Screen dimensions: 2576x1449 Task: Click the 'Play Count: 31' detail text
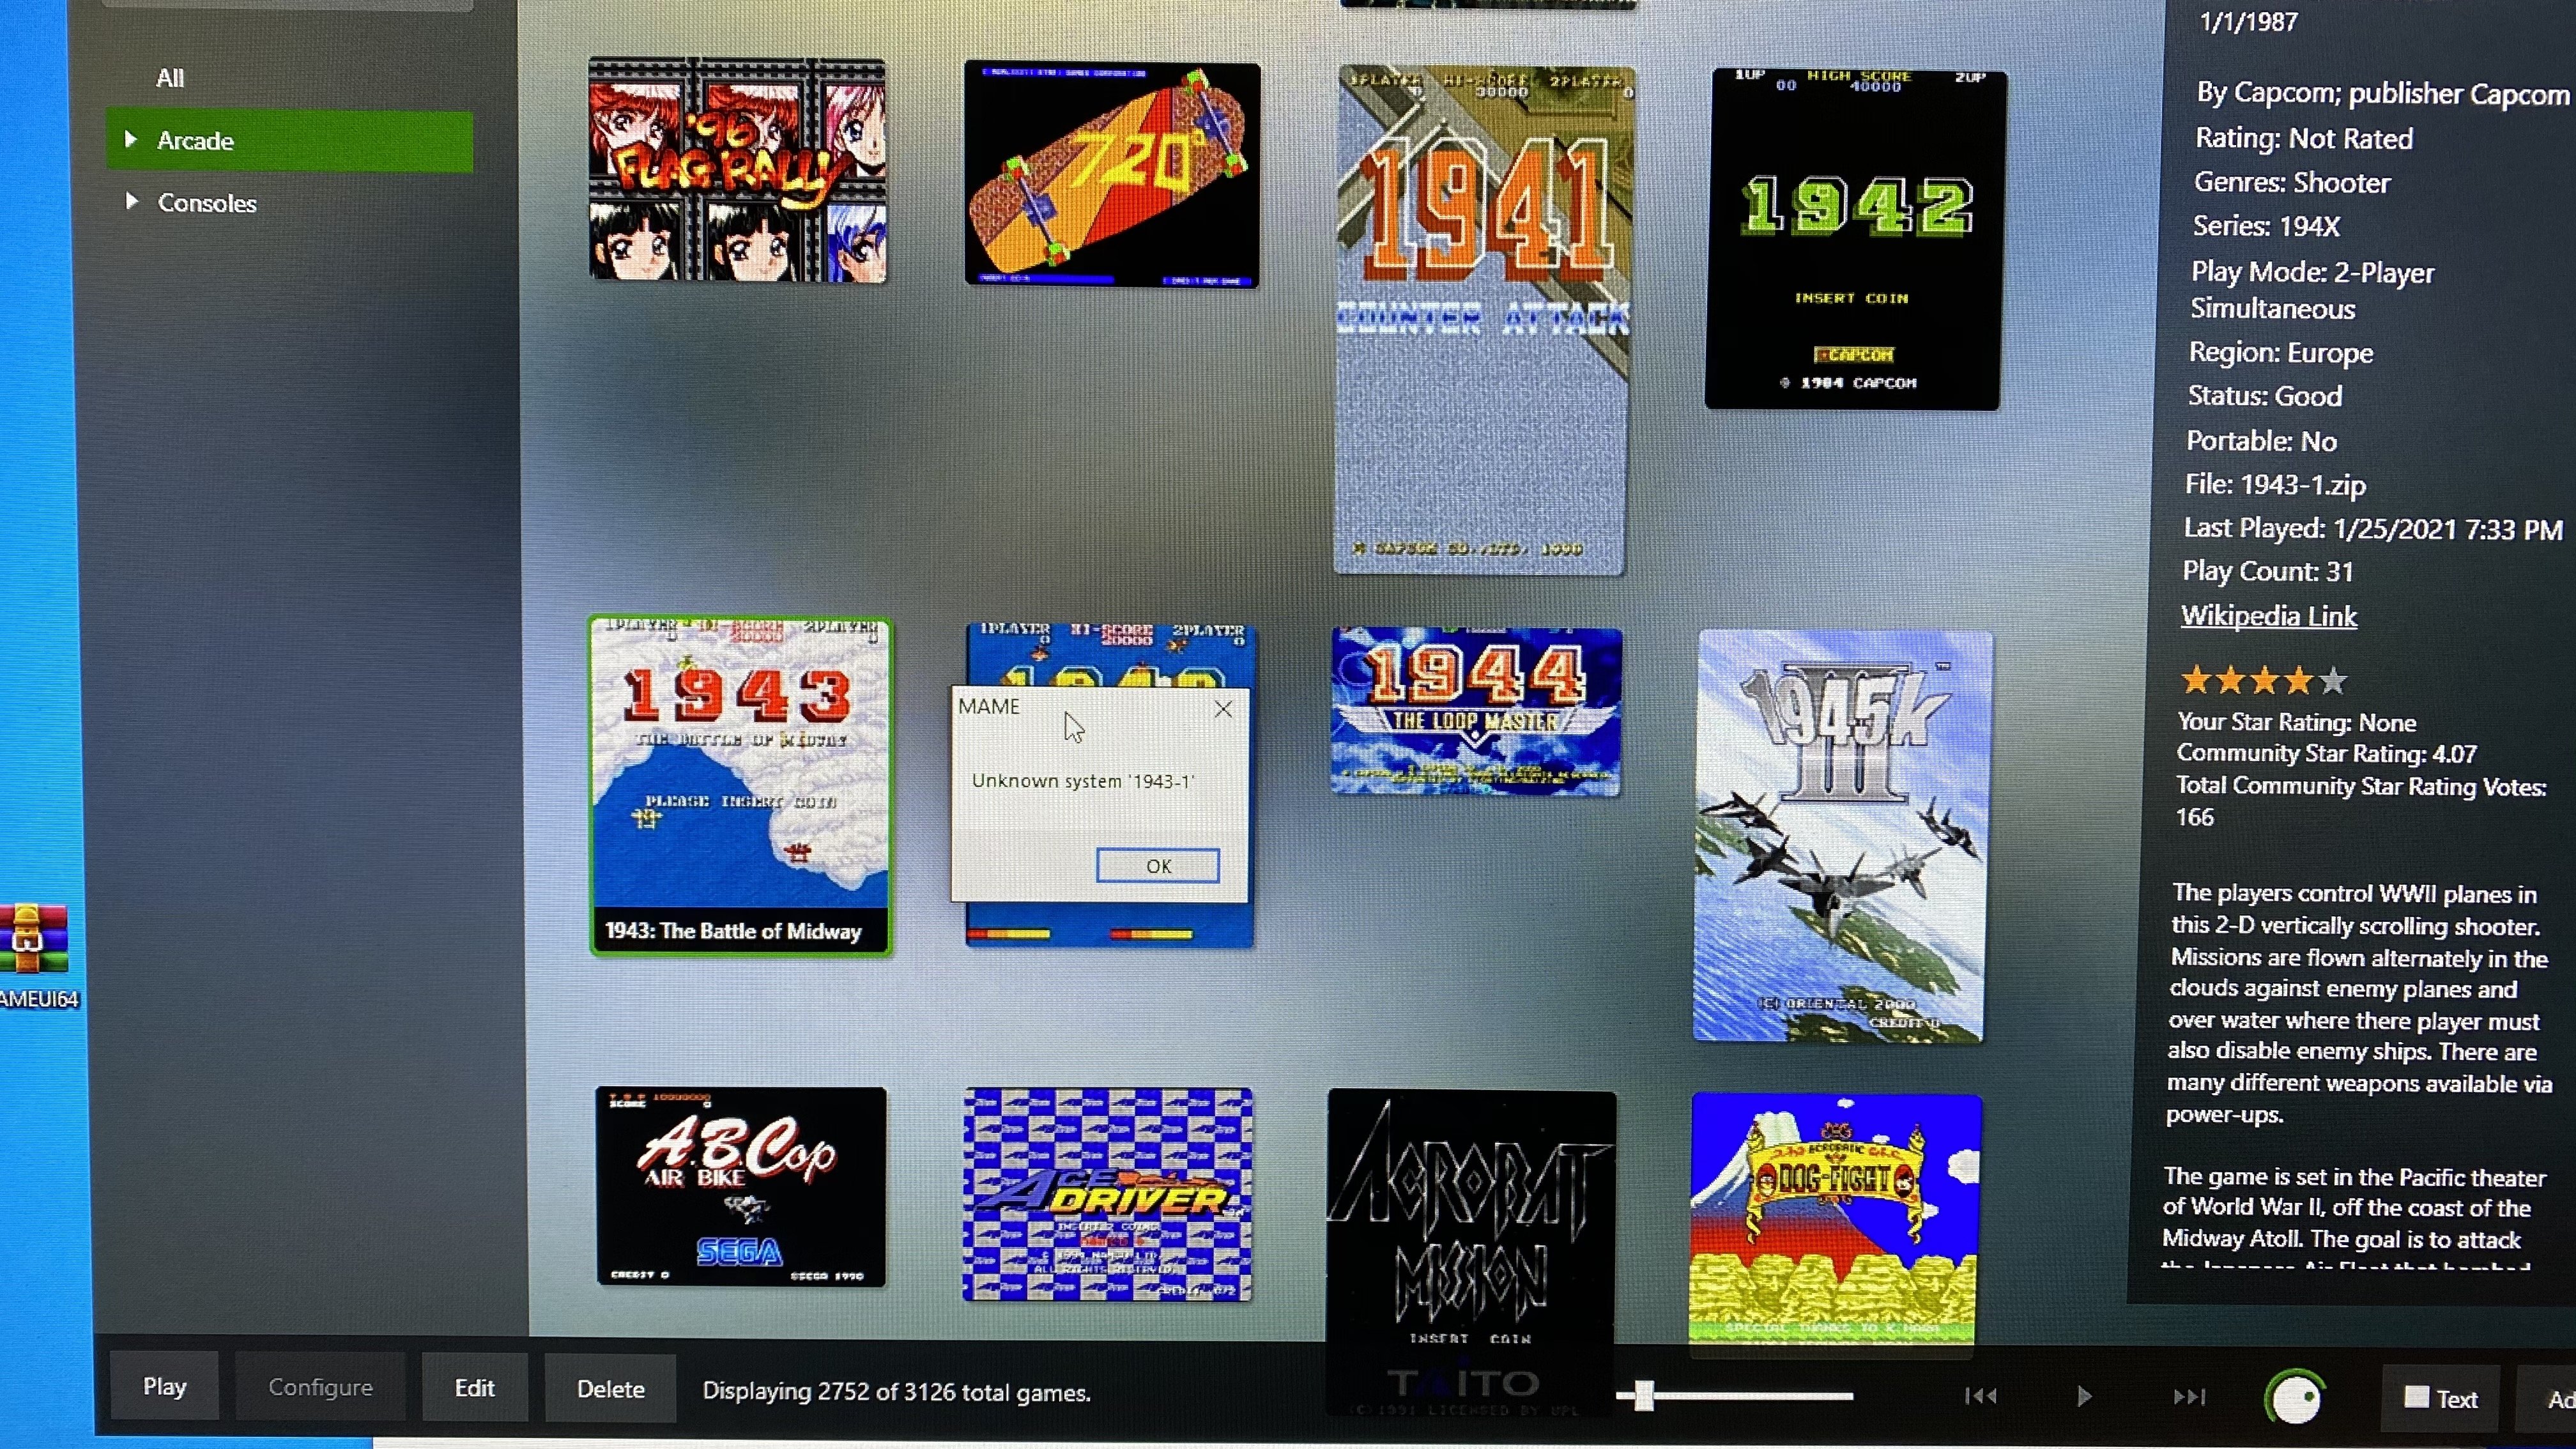[2268, 571]
